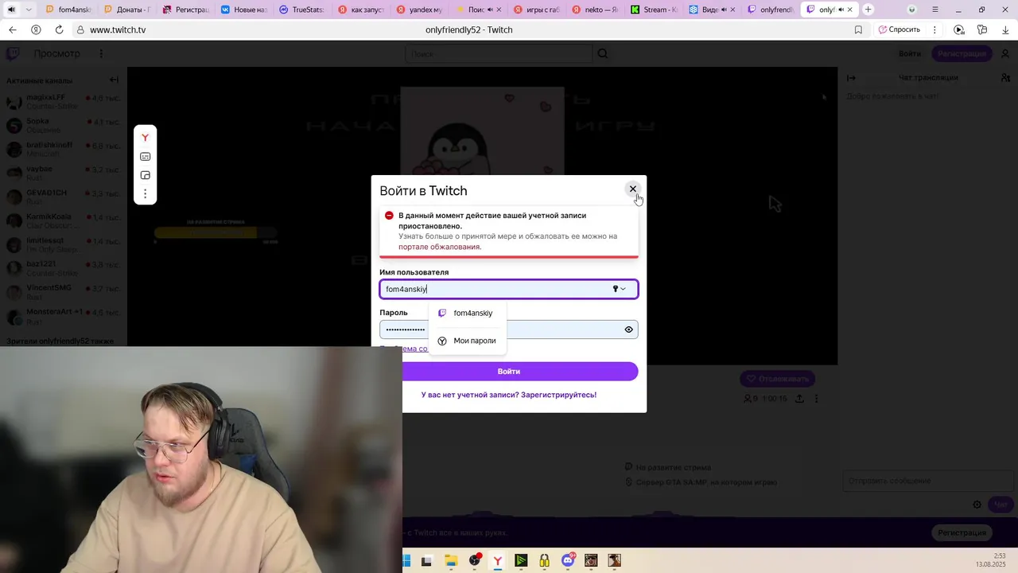Open the 'портале обжалования' appeal portal link

tap(440, 247)
